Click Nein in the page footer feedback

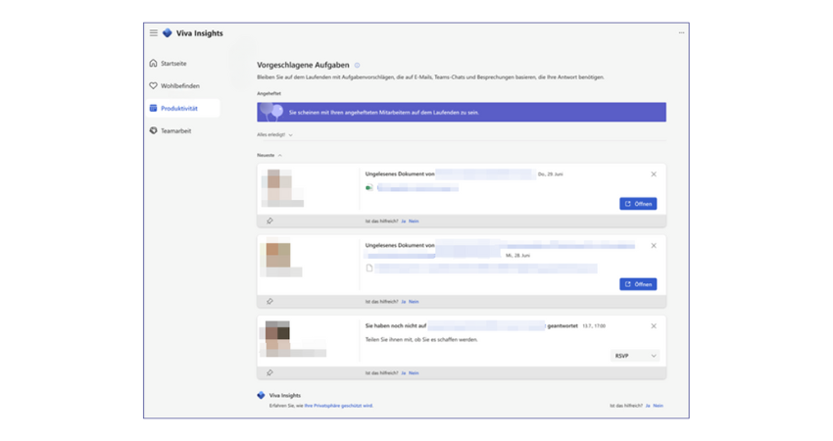pos(658,406)
